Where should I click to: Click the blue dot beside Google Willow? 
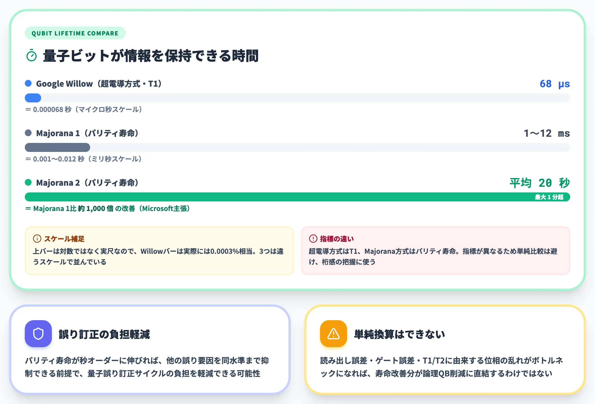(28, 83)
